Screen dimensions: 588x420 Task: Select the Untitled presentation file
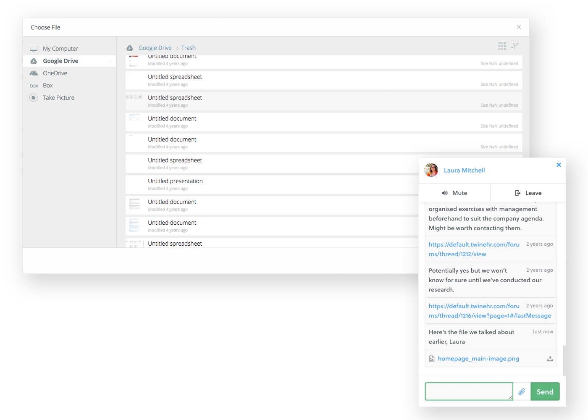point(175,181)
